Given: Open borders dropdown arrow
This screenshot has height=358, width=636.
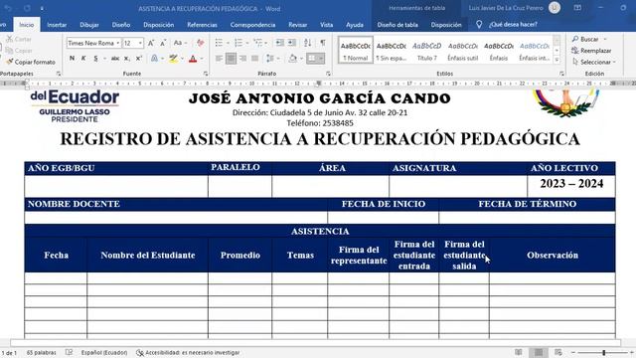Looking at the screenshot, I should (x=321, y=59).
